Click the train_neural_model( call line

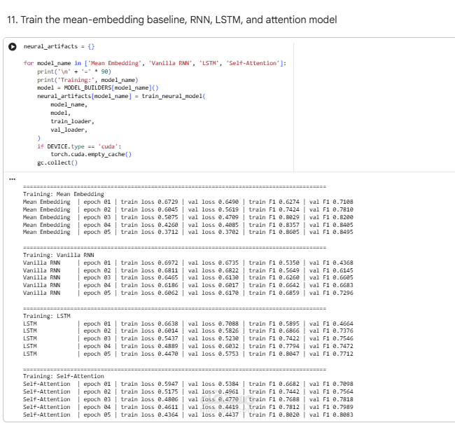click(x=121, y=96)
